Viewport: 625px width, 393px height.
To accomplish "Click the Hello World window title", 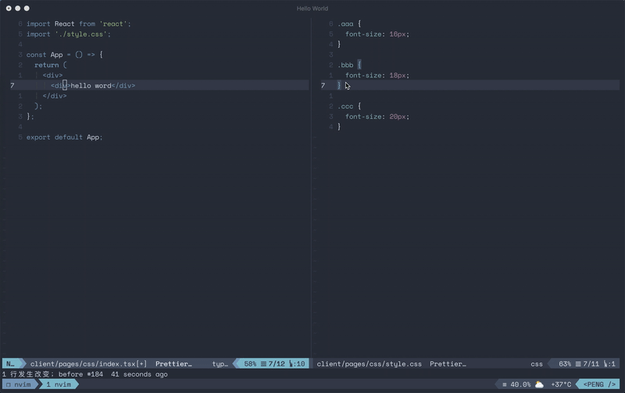I will click(x=312, y=9).
